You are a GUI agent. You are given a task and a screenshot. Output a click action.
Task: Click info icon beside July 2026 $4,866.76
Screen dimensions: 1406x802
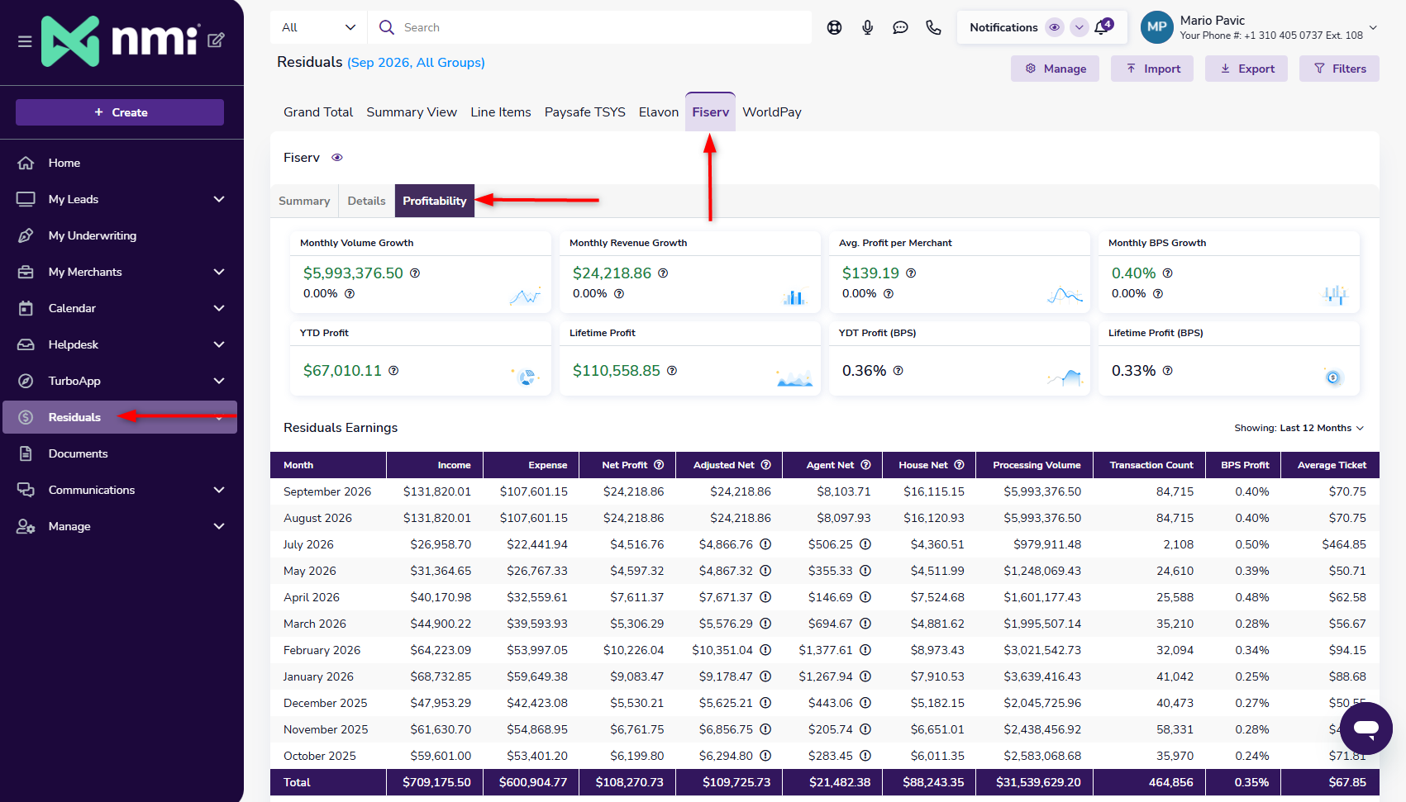point(765,544)
